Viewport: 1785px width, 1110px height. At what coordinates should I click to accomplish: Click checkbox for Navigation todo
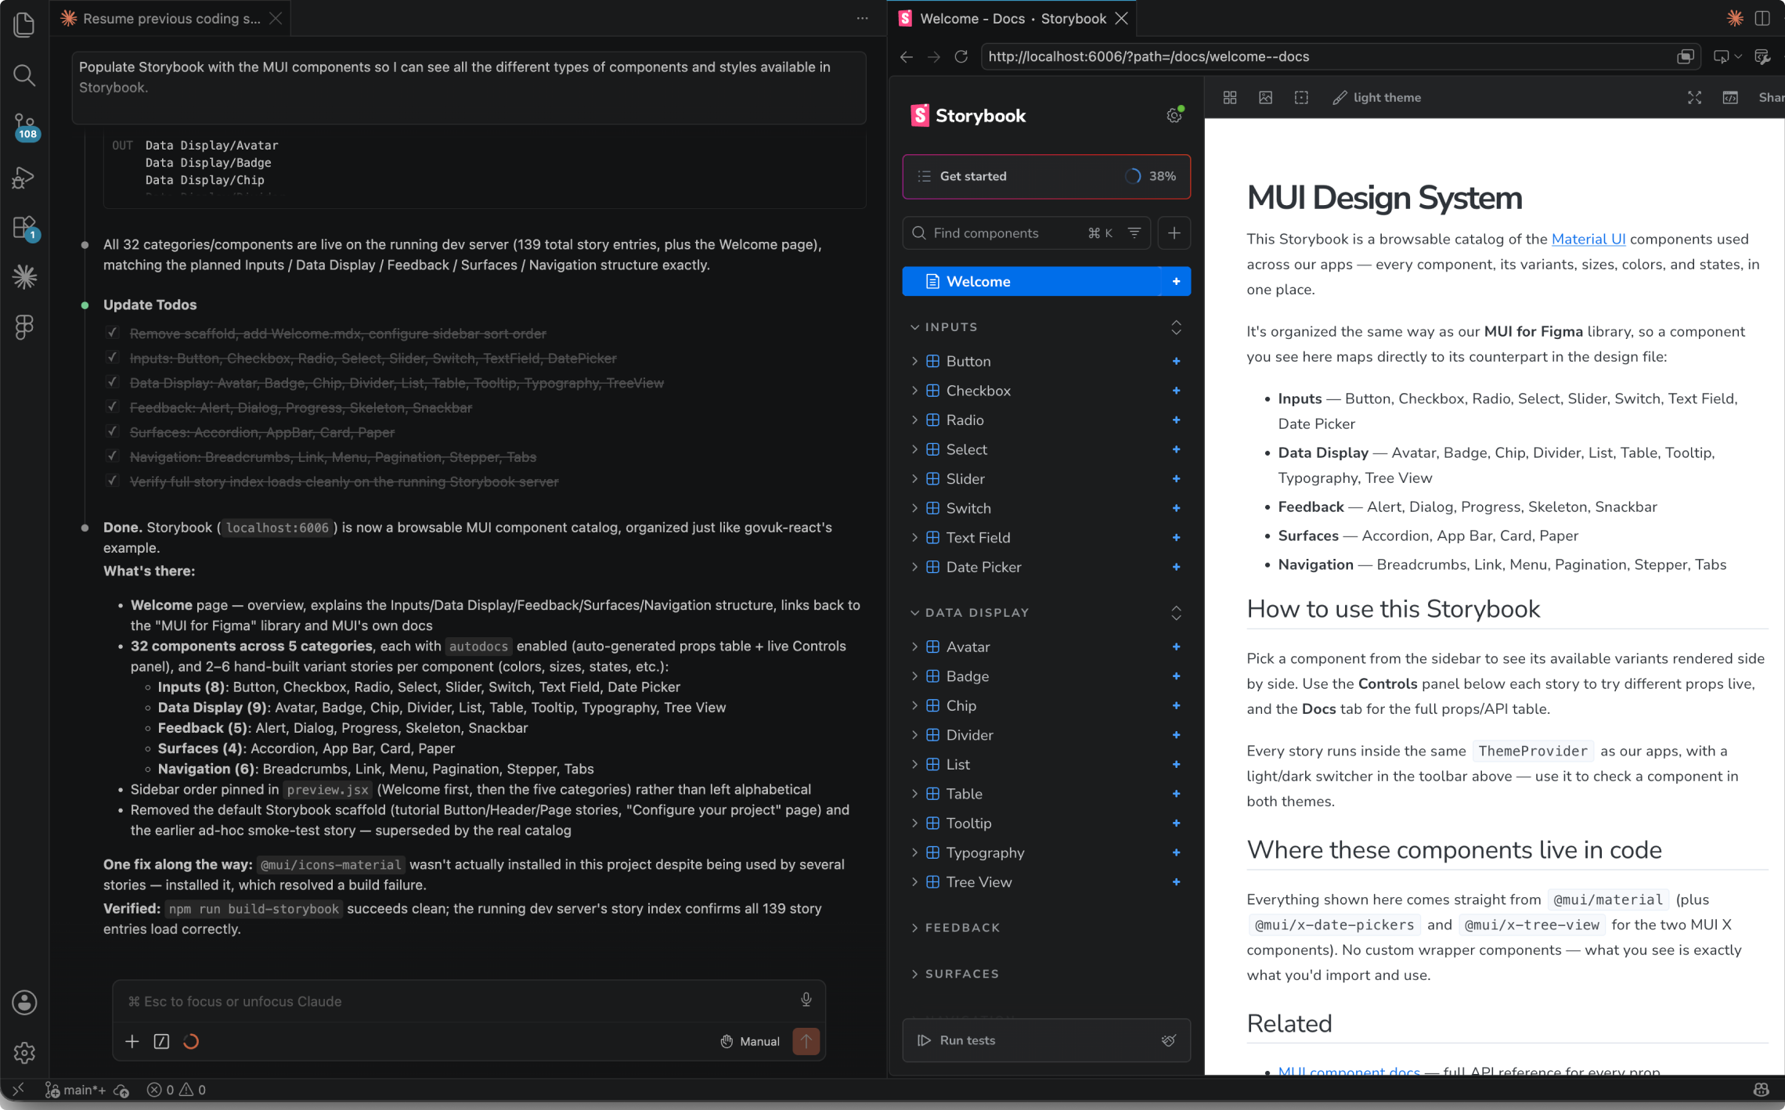(112, 456)
